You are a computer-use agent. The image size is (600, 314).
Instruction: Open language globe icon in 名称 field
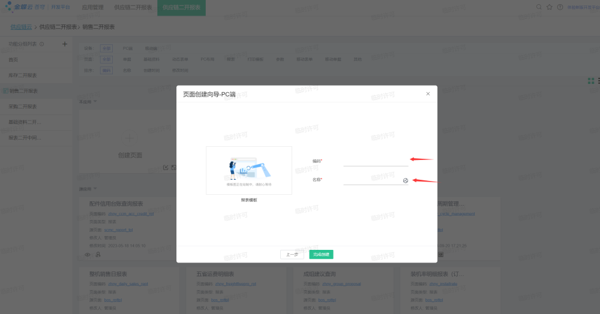pyautogui.click(x=405, y=181)
